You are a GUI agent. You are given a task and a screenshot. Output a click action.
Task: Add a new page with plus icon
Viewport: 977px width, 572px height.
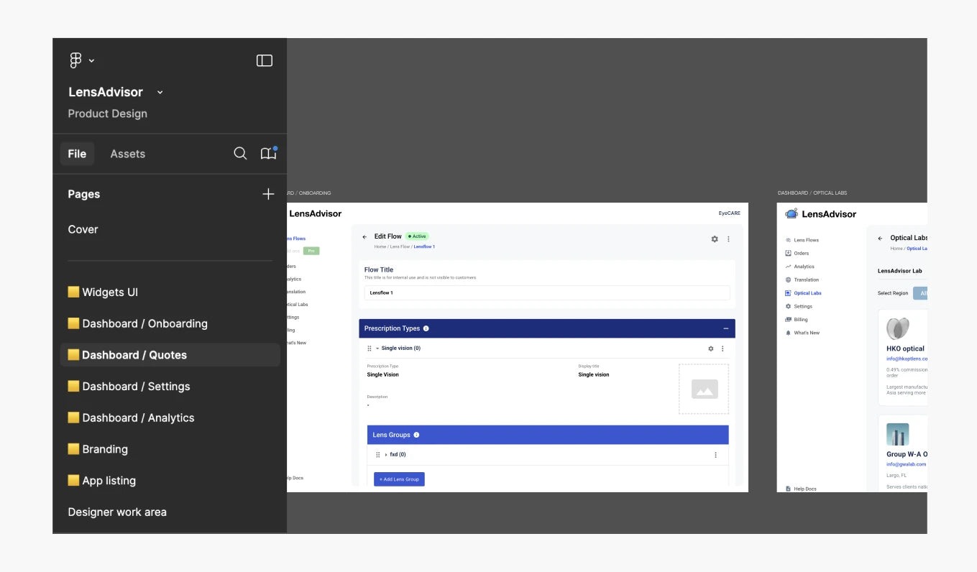coord(268,194)
